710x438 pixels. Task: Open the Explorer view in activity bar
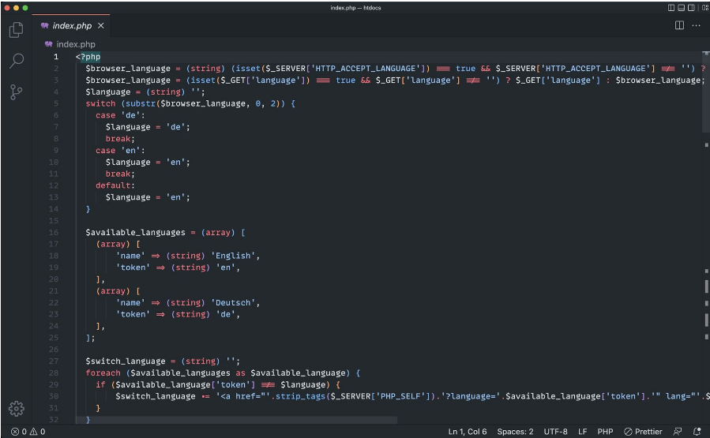coord(16,30)
